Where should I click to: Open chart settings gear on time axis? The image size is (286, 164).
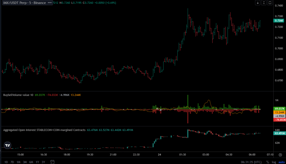click(x=280, y=155)
